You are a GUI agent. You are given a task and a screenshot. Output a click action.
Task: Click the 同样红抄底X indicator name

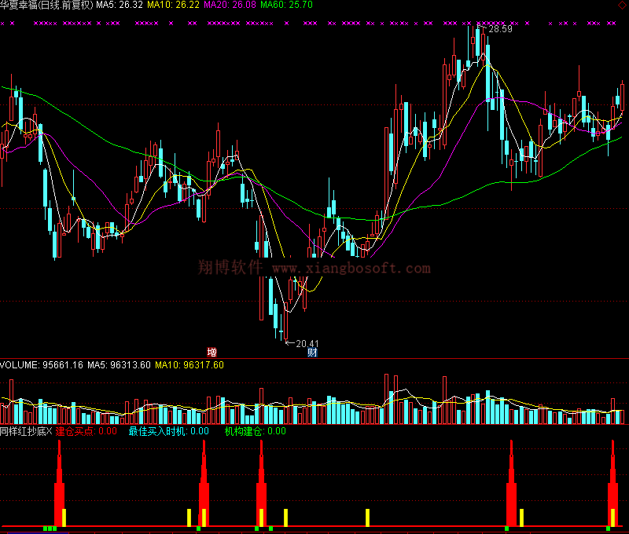[x=26, y=431]
